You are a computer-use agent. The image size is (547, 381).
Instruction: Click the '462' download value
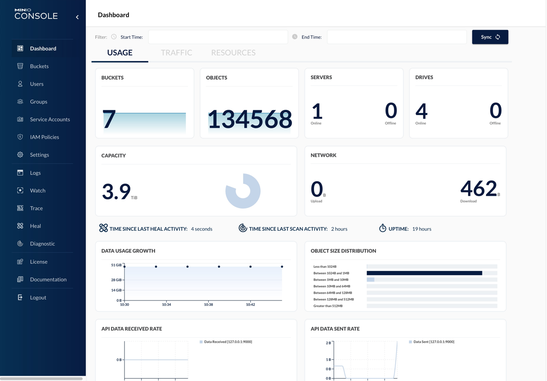click(479, 188)
